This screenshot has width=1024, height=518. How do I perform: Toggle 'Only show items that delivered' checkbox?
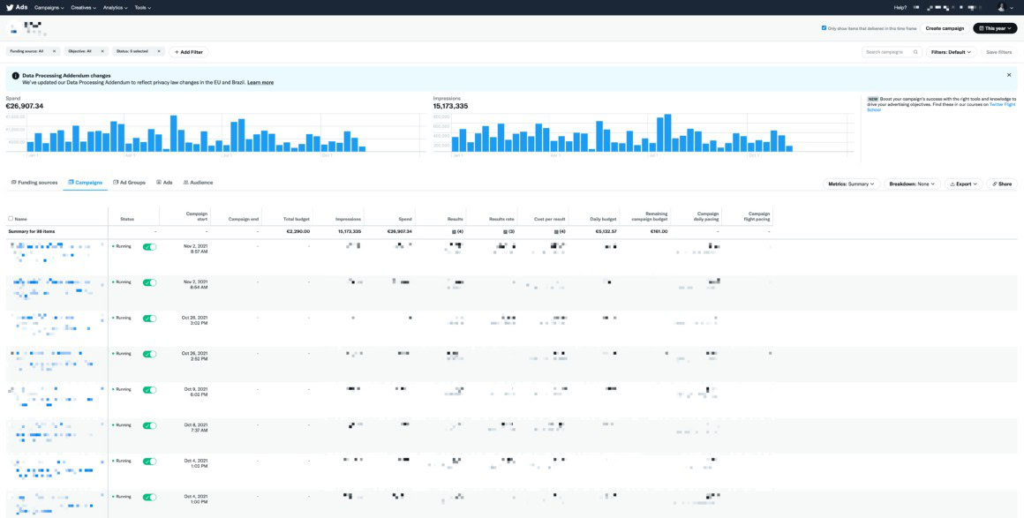click(x=824, y=28)
